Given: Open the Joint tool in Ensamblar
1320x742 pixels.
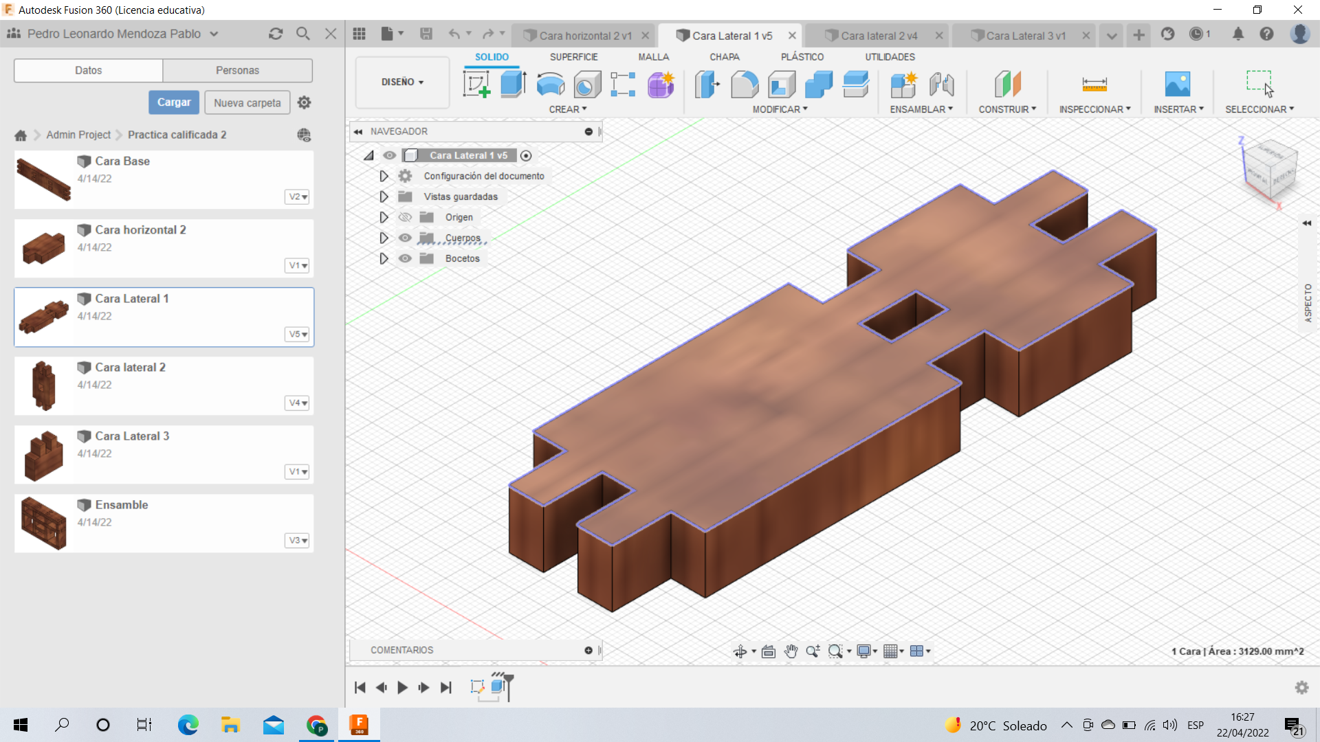Looking at the screenshot, I should (x=941, y=85).
